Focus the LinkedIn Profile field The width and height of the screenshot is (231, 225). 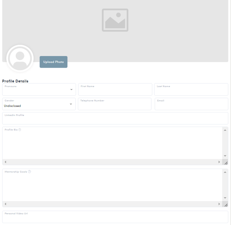(115, 118)
